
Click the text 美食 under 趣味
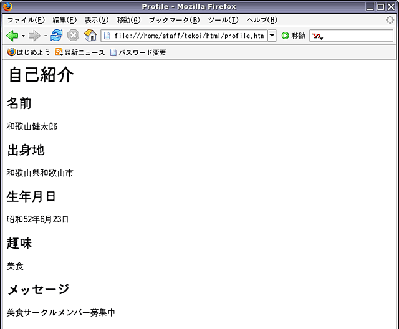pos(15,266)
